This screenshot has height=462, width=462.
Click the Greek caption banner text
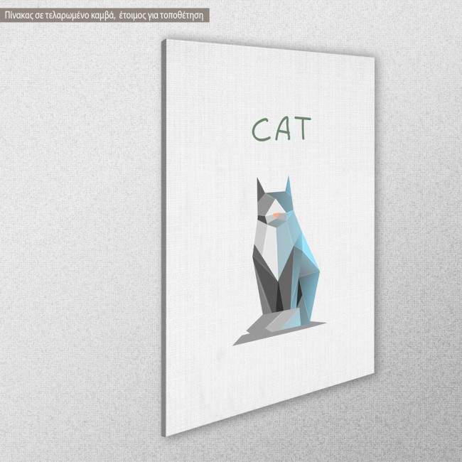click(x=104, y=16)
